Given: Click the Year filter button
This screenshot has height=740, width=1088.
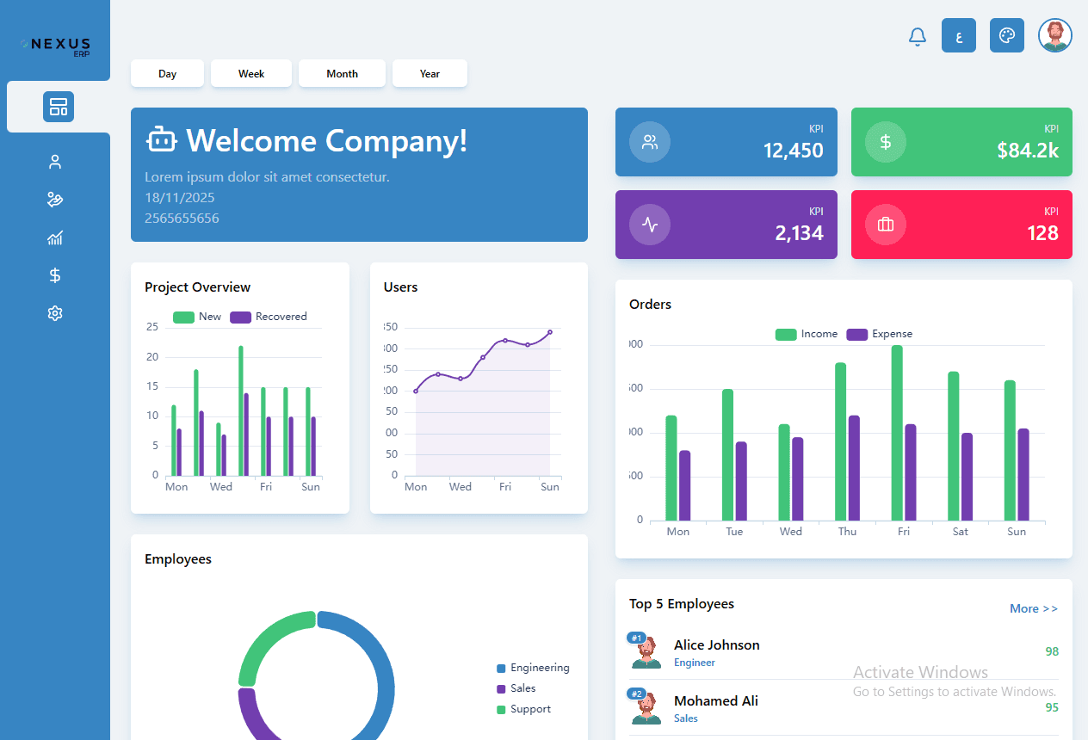Looking at the screenshot, I should [x=430, y=74].
